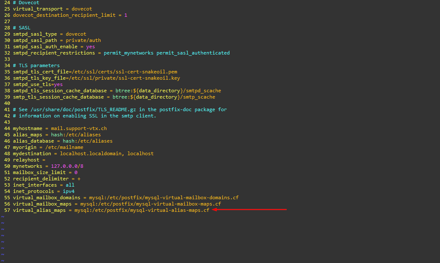Click the 'mynetworks = 127.0.0.0/8' line
Image resolution: width=440 pixels, height=263 pixels.
click(48, 166)
